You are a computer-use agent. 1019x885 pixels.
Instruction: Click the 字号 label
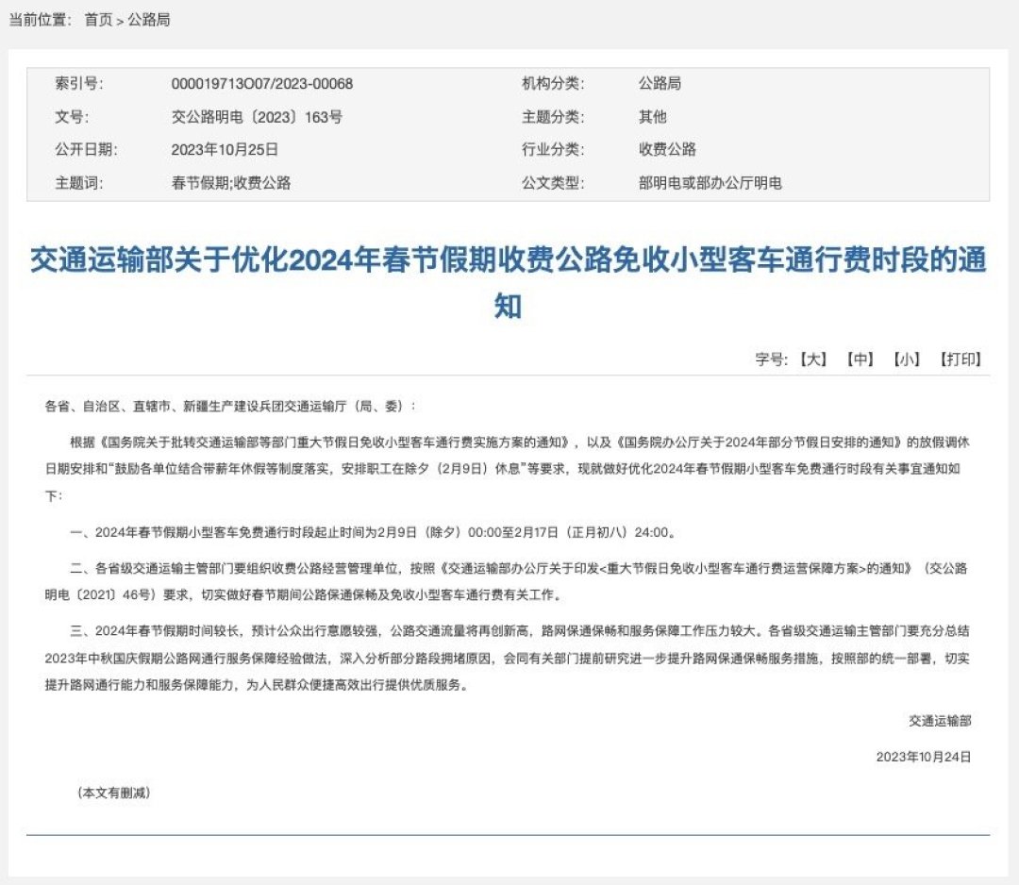[x=772, y=359]
